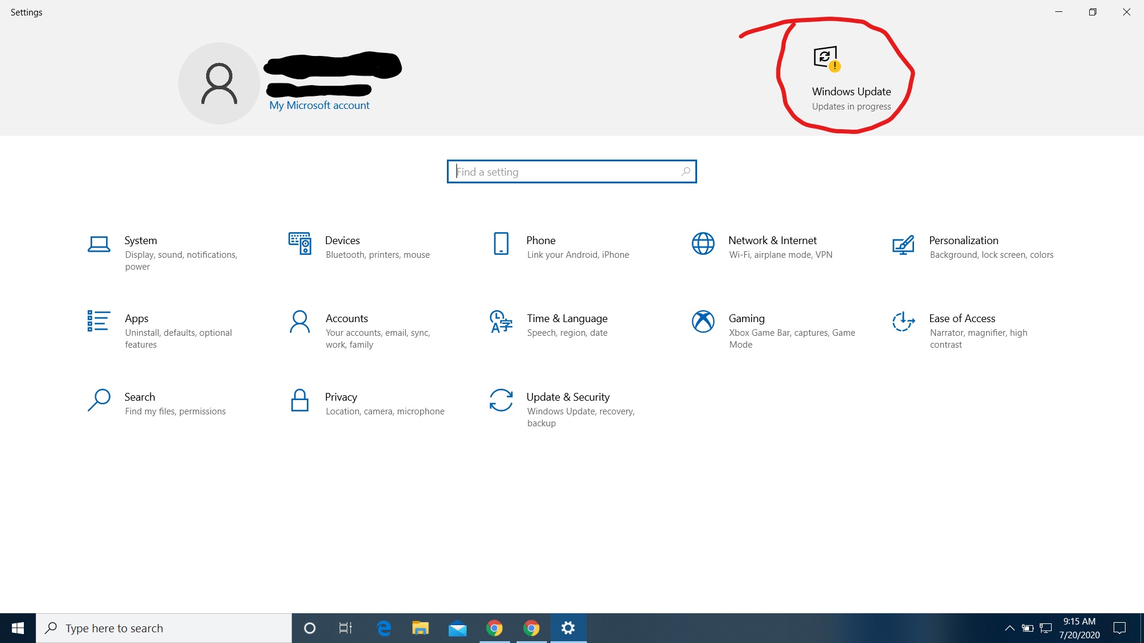This screenshot has width=1144, height=643.
Task: Open the Accounts category
Action: (x=347, y=319)
